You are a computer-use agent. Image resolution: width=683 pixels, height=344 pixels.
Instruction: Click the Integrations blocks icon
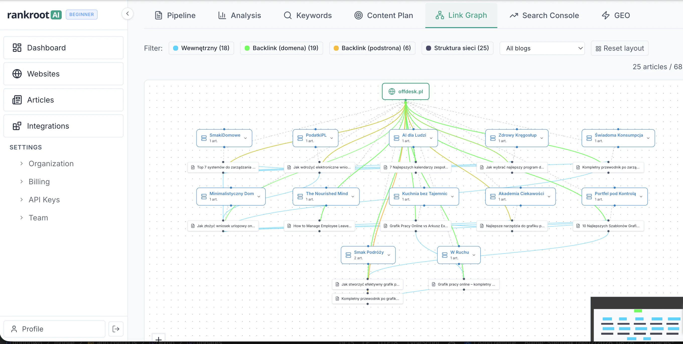[x=17, y=126]
